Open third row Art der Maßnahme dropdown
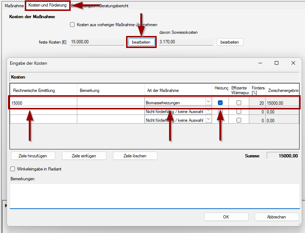 [x=208, y=119]
